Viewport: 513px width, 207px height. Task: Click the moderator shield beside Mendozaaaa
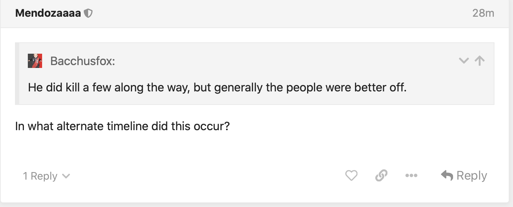(x=88, y=14)
